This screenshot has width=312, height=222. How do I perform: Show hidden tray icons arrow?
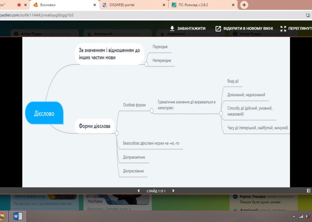(x=294, y=217)
